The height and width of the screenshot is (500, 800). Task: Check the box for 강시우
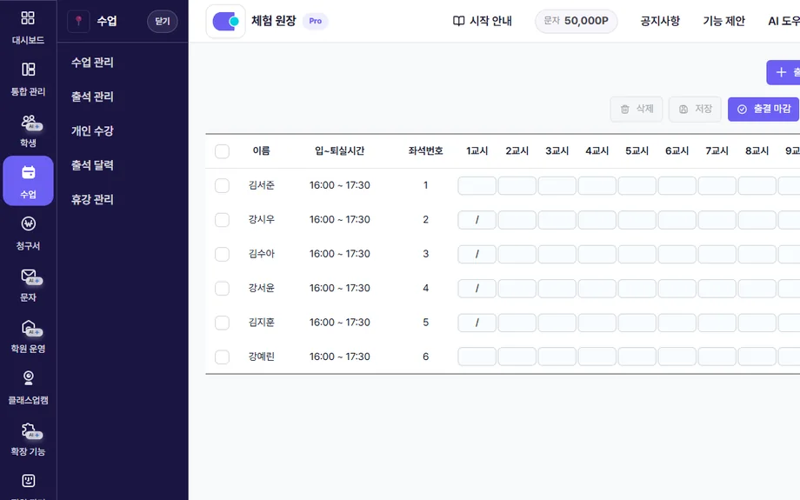tap(222, 220)
